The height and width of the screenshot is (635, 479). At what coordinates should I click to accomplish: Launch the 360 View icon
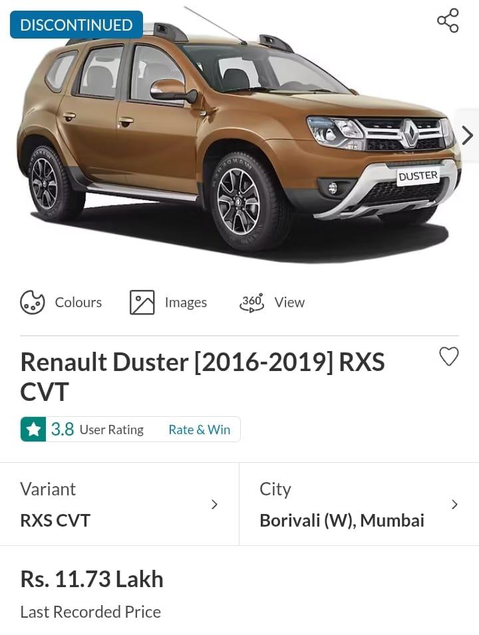point(251,303)
